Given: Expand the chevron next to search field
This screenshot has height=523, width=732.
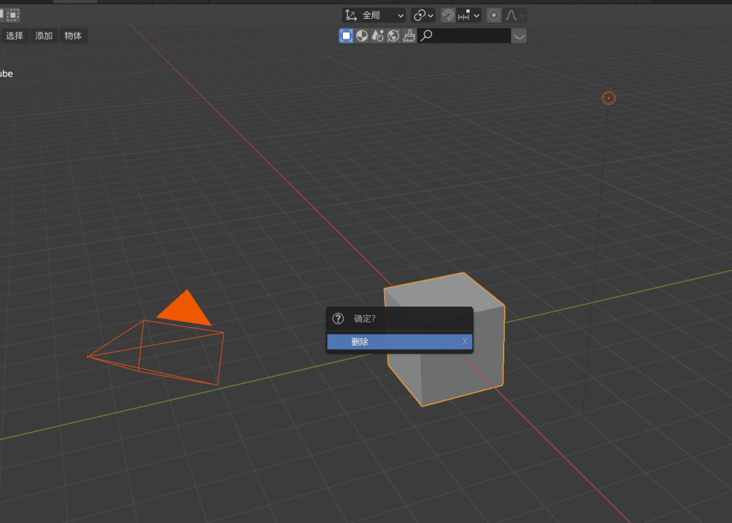Looking at the screenshot, I should click(x=519, y=36).
